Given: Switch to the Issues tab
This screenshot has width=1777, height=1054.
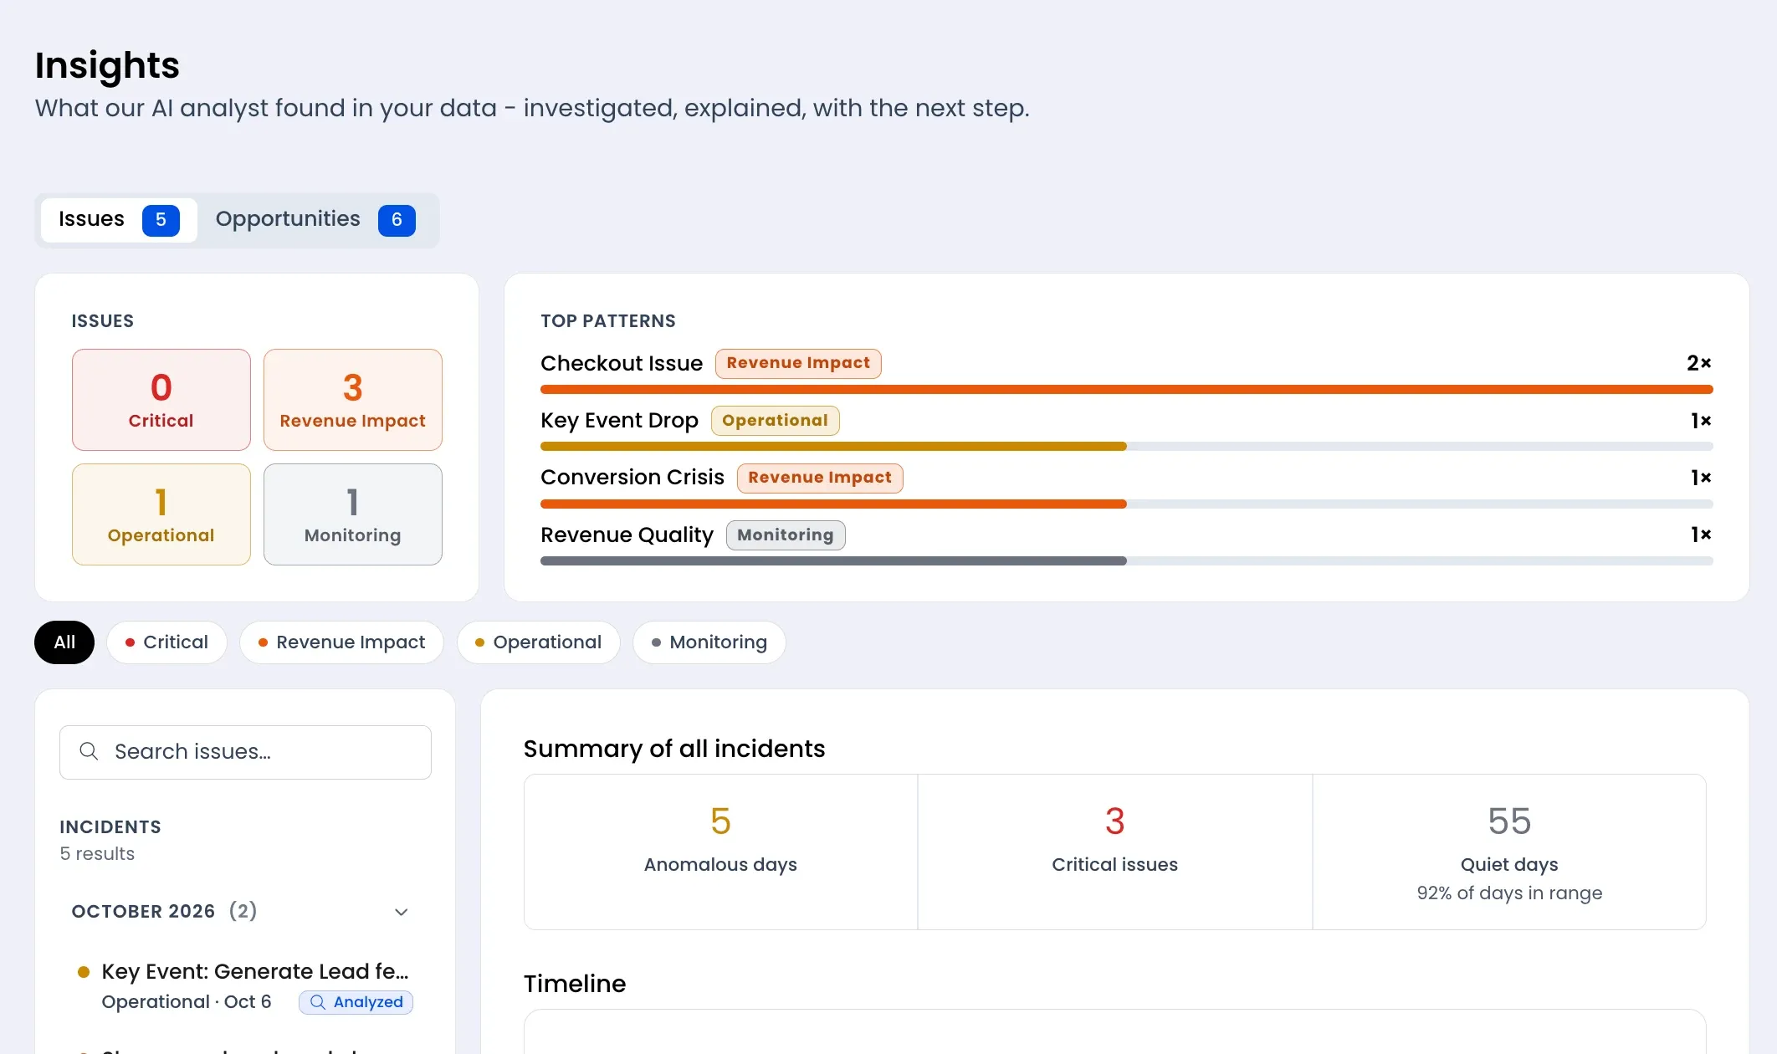Looking at the screenshot, I should (x=119, y=220).
